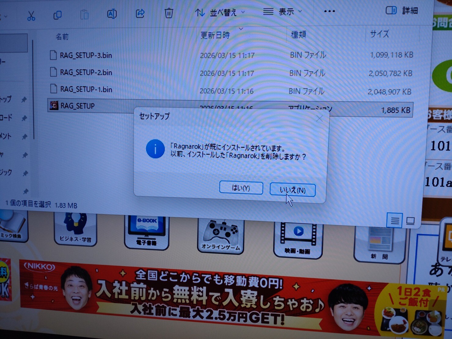The height and width of the screenshot is (339, 452).
Task: Click the Copy icon in toolbar
Action: point(57,15)
